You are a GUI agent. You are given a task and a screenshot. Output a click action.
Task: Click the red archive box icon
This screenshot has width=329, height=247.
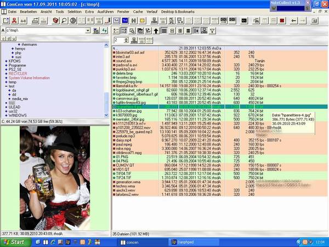pos(55,21)
